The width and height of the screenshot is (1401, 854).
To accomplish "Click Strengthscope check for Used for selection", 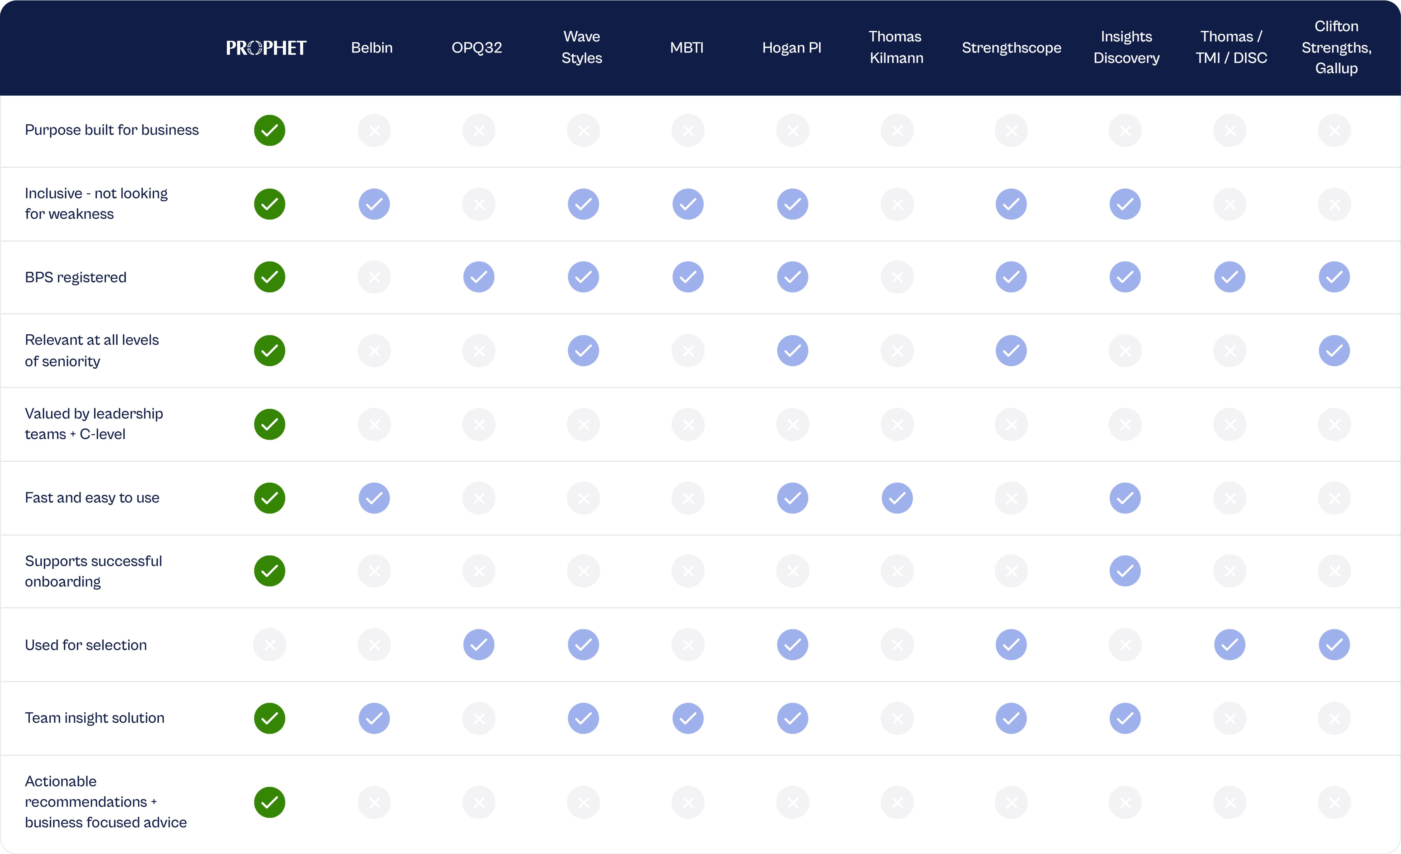I will pos(1011,645).
